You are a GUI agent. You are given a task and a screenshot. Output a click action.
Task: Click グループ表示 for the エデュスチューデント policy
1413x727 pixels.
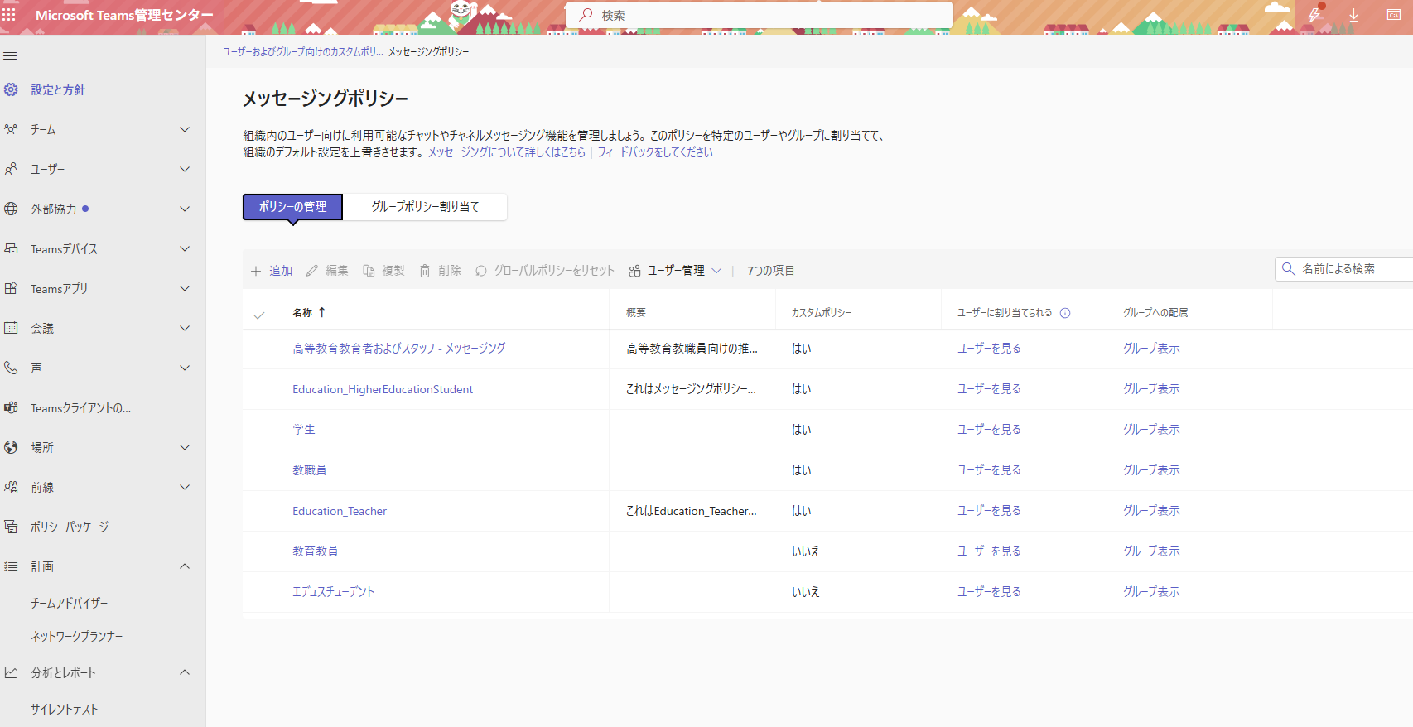coord(1151,592)
